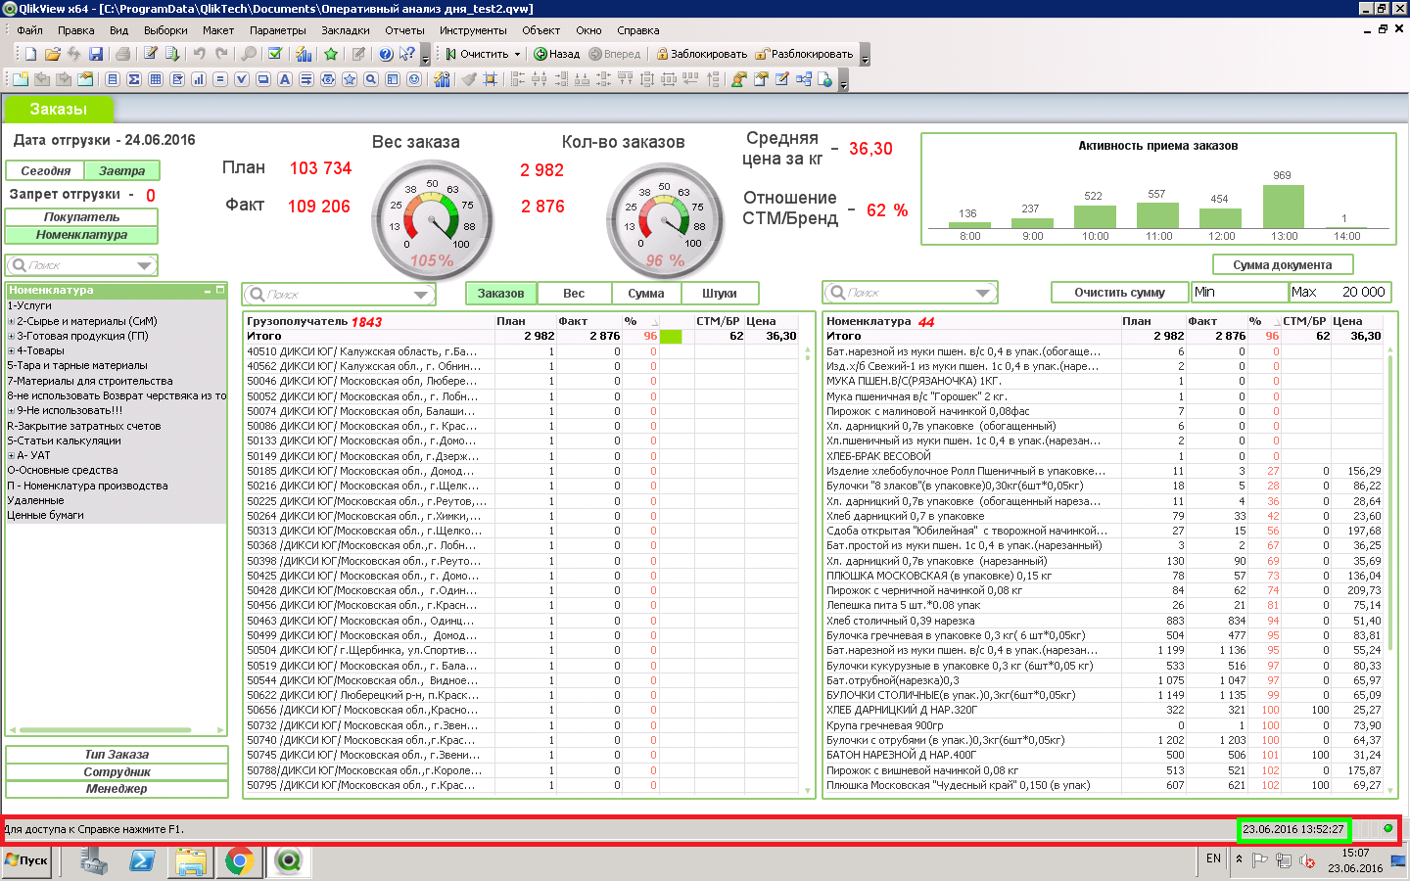Expand 4-Товары tree node
Screen dimensions: 1410x881
click(11, 350)
